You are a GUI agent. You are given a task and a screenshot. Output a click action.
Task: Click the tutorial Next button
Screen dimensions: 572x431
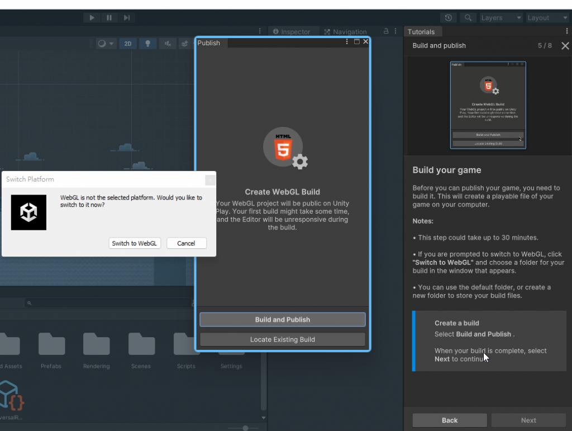coord(528,420)
